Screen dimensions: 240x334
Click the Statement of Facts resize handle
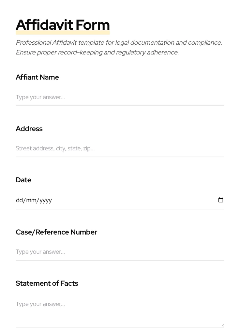223,325
